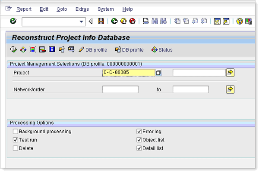This screenshot has height=172, width=259.
Task: Enable Background processing checkbox
Action: pos(16,132)
